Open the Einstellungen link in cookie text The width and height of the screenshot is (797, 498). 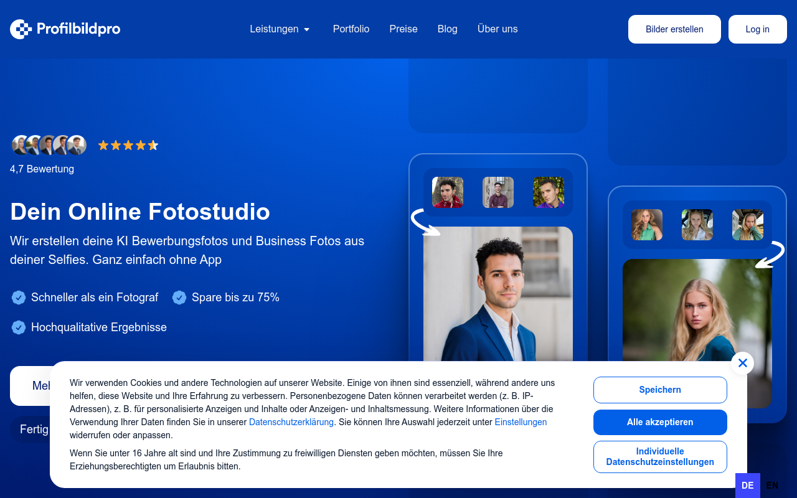521,422
